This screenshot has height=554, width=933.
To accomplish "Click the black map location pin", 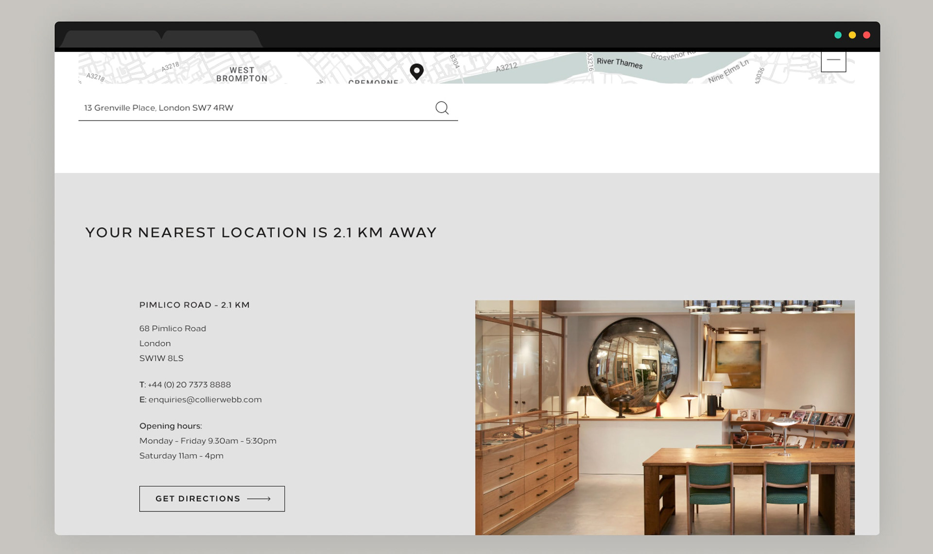I will point(416,71).
